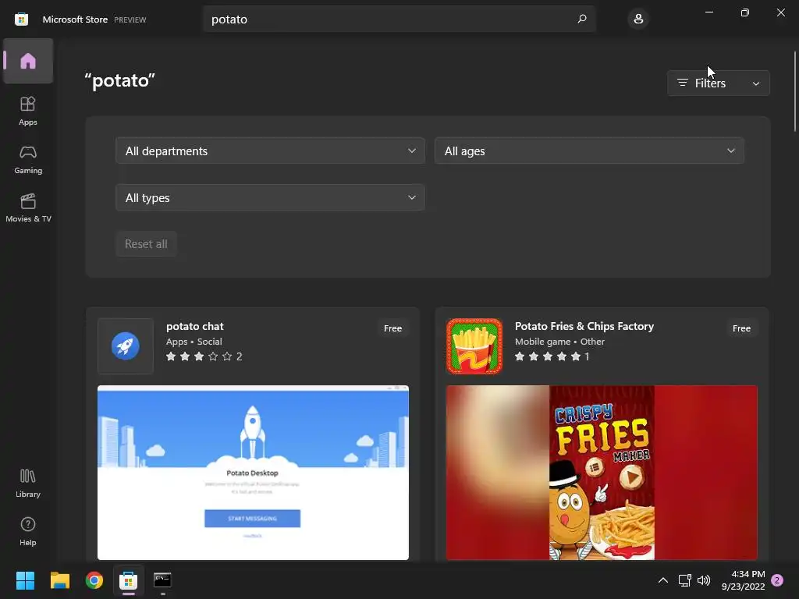Click the search magnifier icon
The width and height of the screenshot is (799, 599).
tap(582, 19)
